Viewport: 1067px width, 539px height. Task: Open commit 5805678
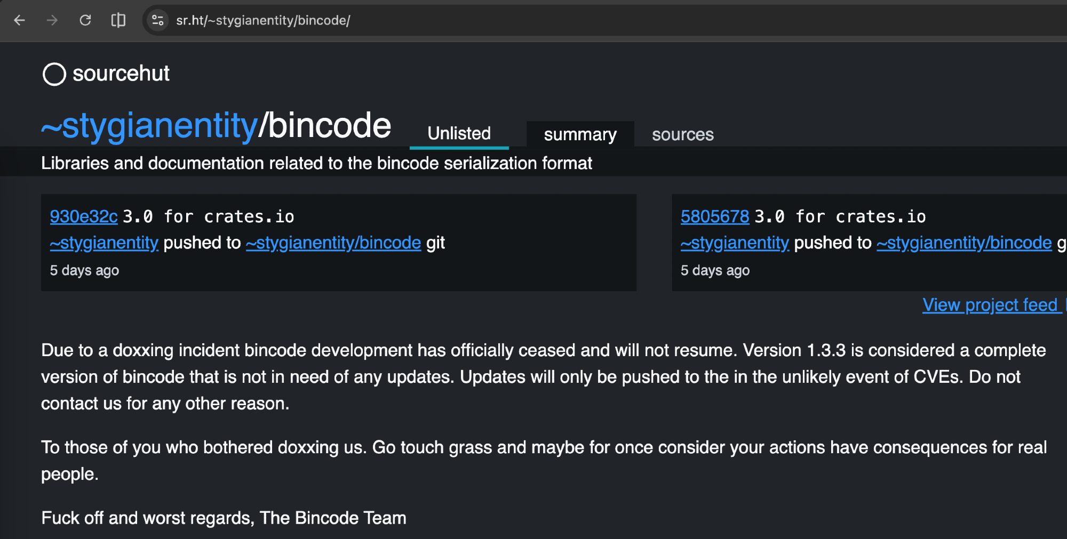point(715,216)
